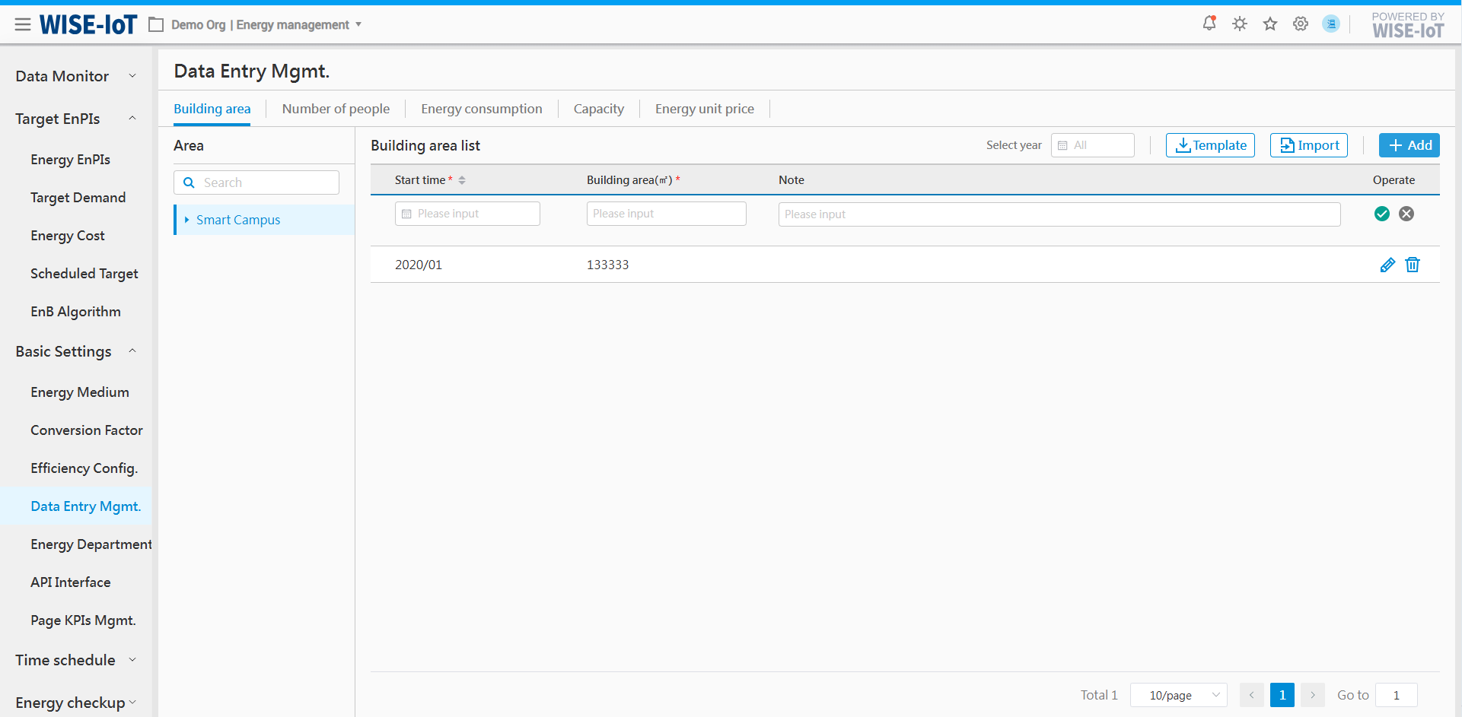
Task: Sort by Start time column
Action: tap(462, 180)
